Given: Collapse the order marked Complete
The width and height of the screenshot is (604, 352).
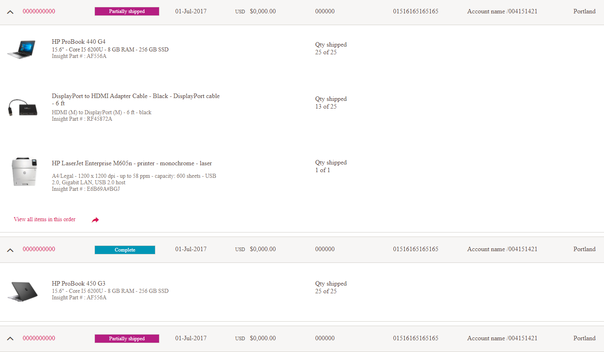Looking at the screenshot, I should pyautogui.click(x=11, y=250).
